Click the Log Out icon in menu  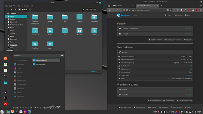pos(5,98)
